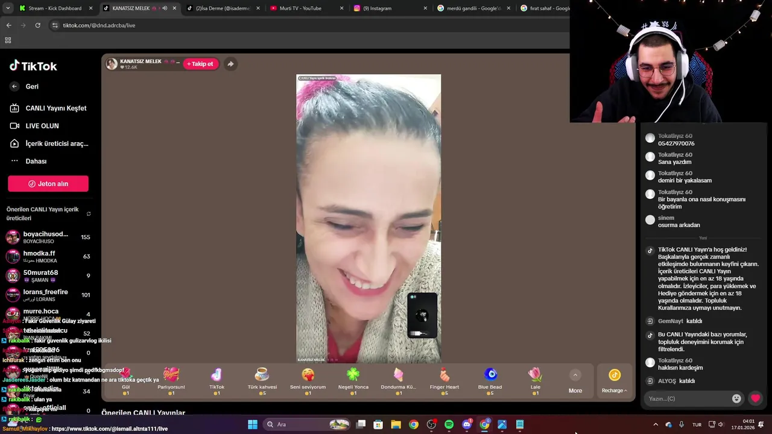Open the taskbar volume control
The width and height of the screenshot is (772, 434).
click(x=721, y=424)
